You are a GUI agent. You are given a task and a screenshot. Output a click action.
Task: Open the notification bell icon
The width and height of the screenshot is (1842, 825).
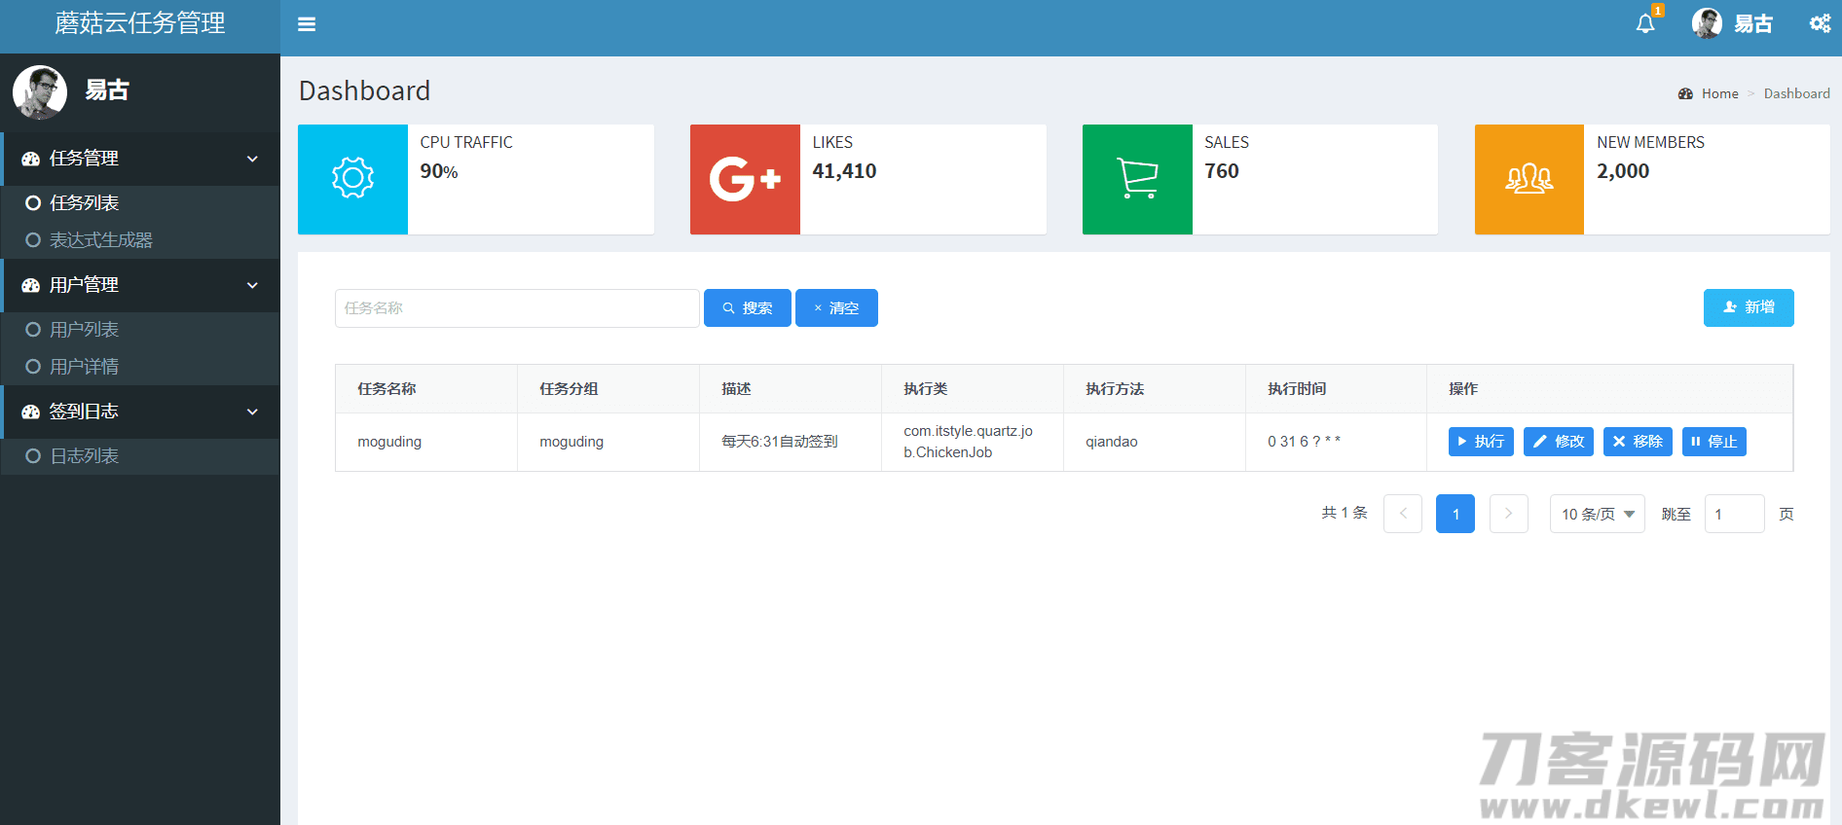click(1645, 23)
